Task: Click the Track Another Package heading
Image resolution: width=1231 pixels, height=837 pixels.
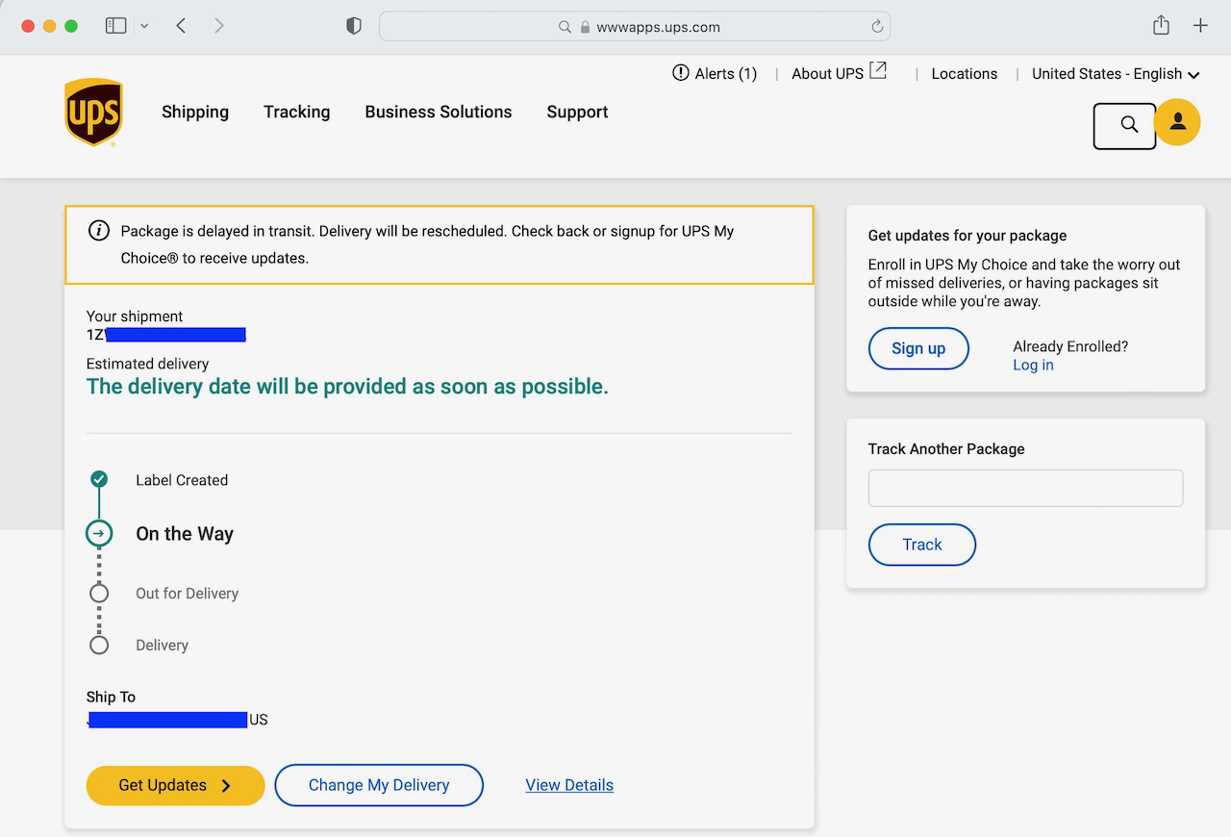Action: click(946, 448)
